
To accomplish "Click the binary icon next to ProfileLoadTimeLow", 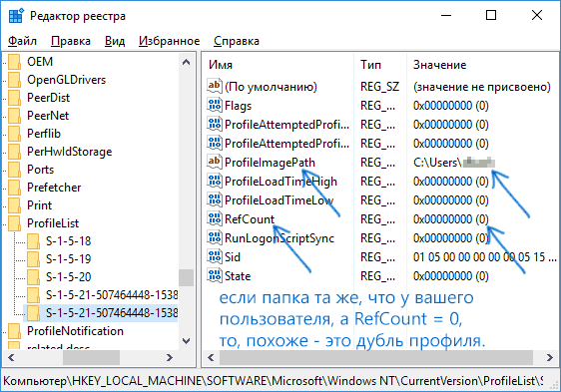I will click(215, 199).
